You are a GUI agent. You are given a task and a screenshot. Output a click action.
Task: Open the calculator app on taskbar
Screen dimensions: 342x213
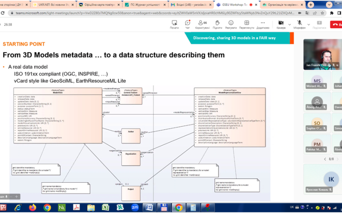(x=193, y=208)
